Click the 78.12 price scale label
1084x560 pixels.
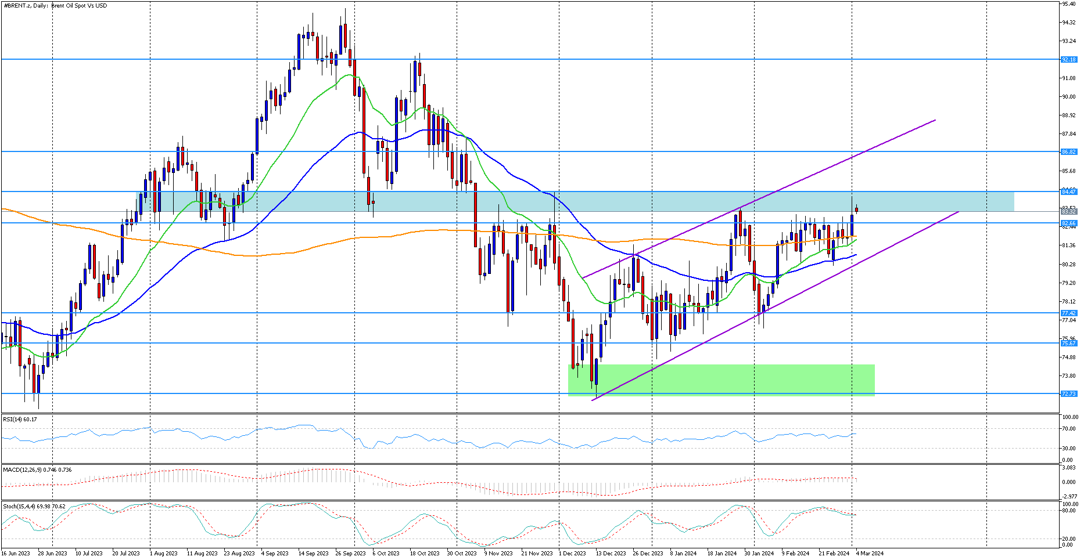tap(1069, 302)
